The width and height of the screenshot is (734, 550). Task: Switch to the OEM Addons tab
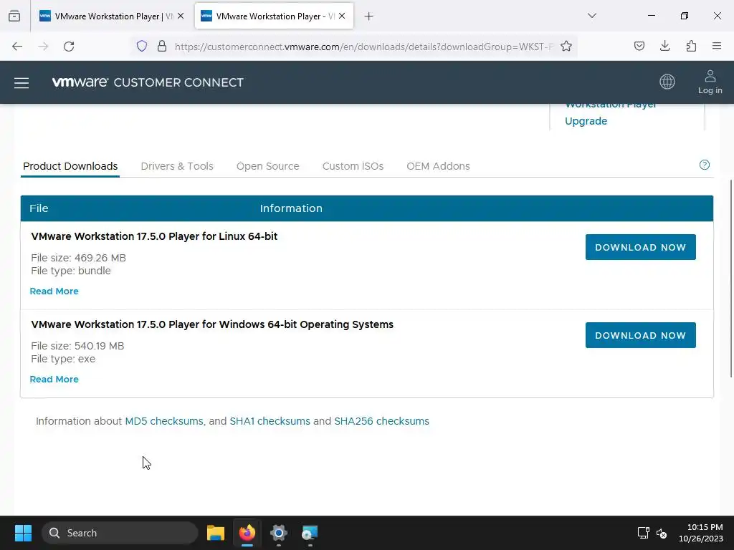(438, 166)
